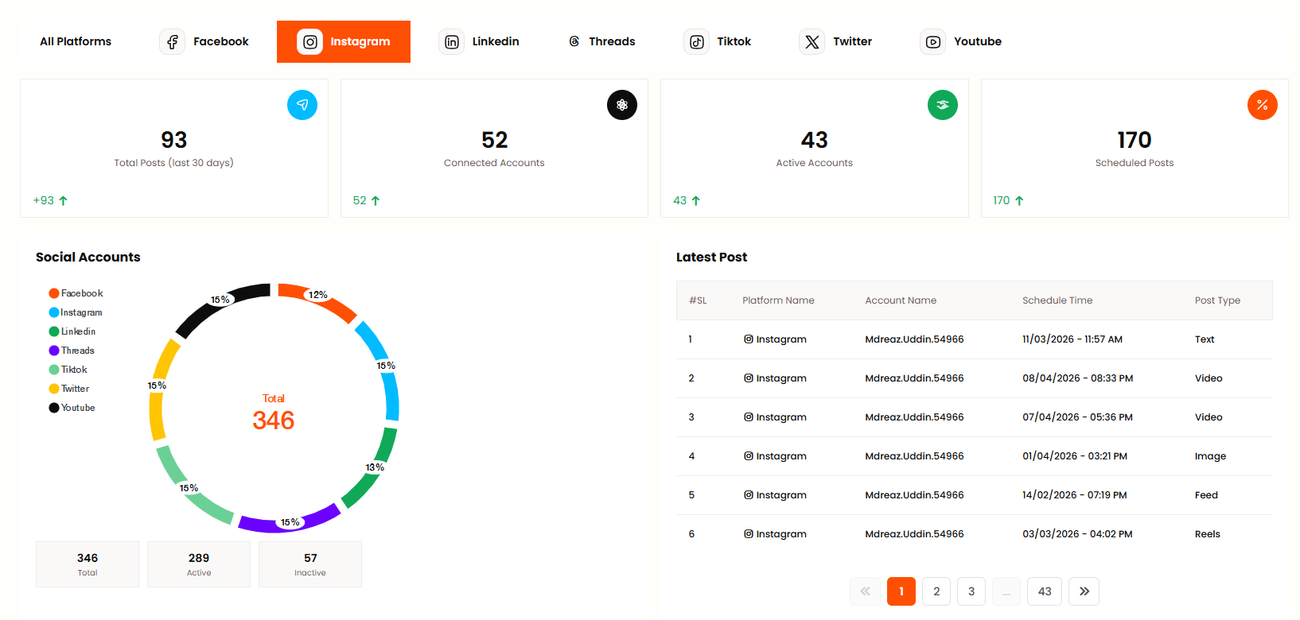Click the YouTube play icon
This screenshot has height=620, width=1300.
point(932,41)
